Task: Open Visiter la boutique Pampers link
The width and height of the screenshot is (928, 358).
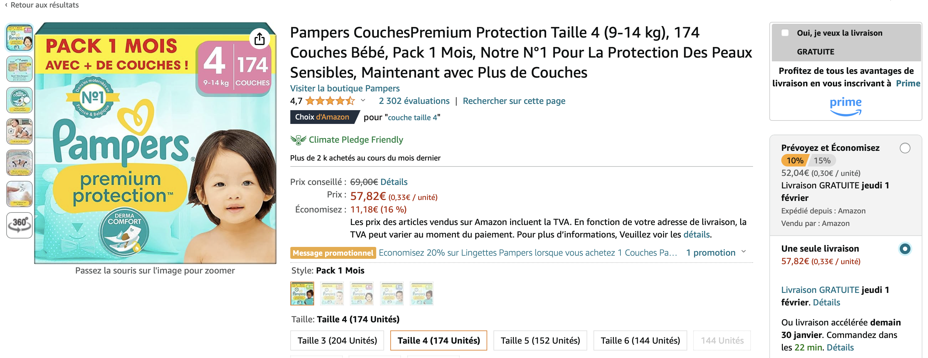Action: [x=345, y=89]
